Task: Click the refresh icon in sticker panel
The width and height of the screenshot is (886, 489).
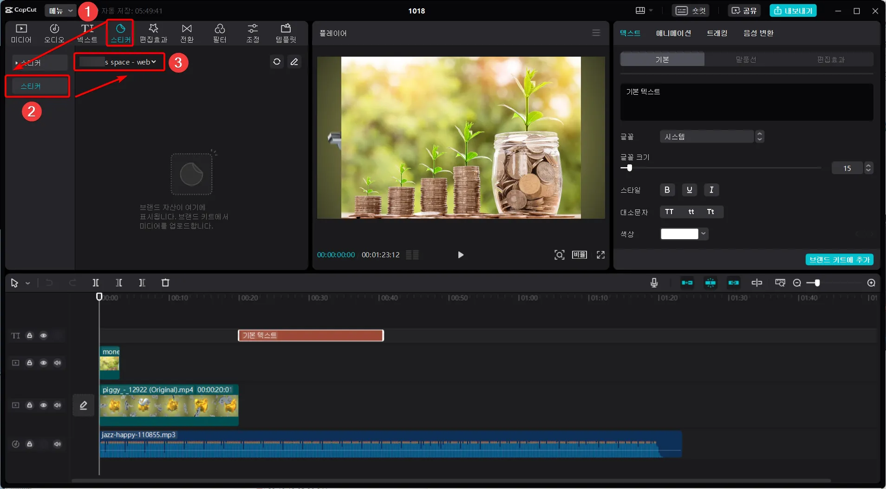Action: [x=277, y=61]
